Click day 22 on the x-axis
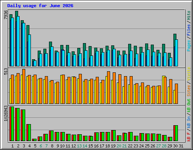The width and height of the screenshot is (193, 150). coord(130,146)
